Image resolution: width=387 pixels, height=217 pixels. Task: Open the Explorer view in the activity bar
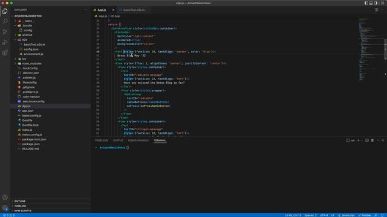[5, 11]
